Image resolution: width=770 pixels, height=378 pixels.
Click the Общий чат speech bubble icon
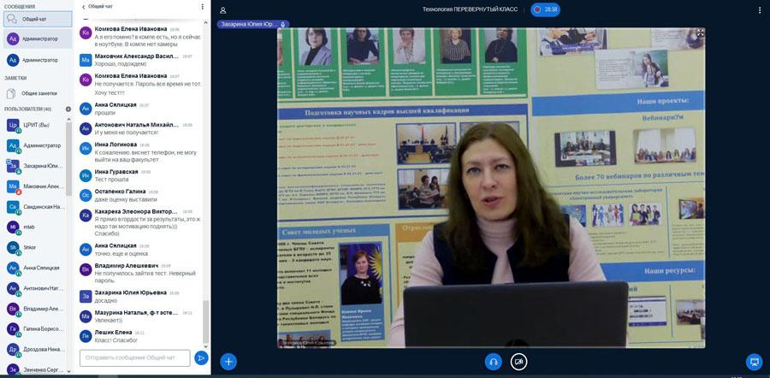point(12,19)
